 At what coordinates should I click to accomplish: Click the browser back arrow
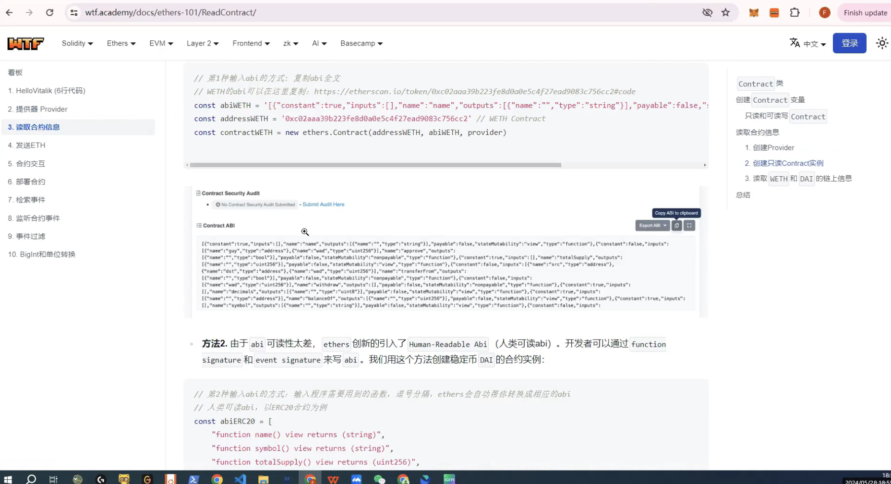tap(9, 12)
